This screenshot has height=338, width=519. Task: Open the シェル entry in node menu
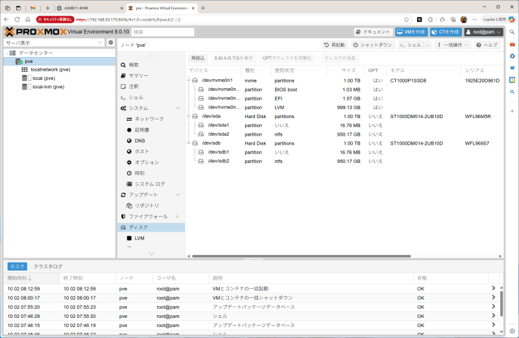pyautogui.click(x=136, y=97)
